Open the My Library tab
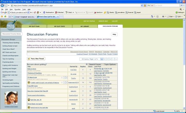 pyautogui.click(x=84, y=26)
